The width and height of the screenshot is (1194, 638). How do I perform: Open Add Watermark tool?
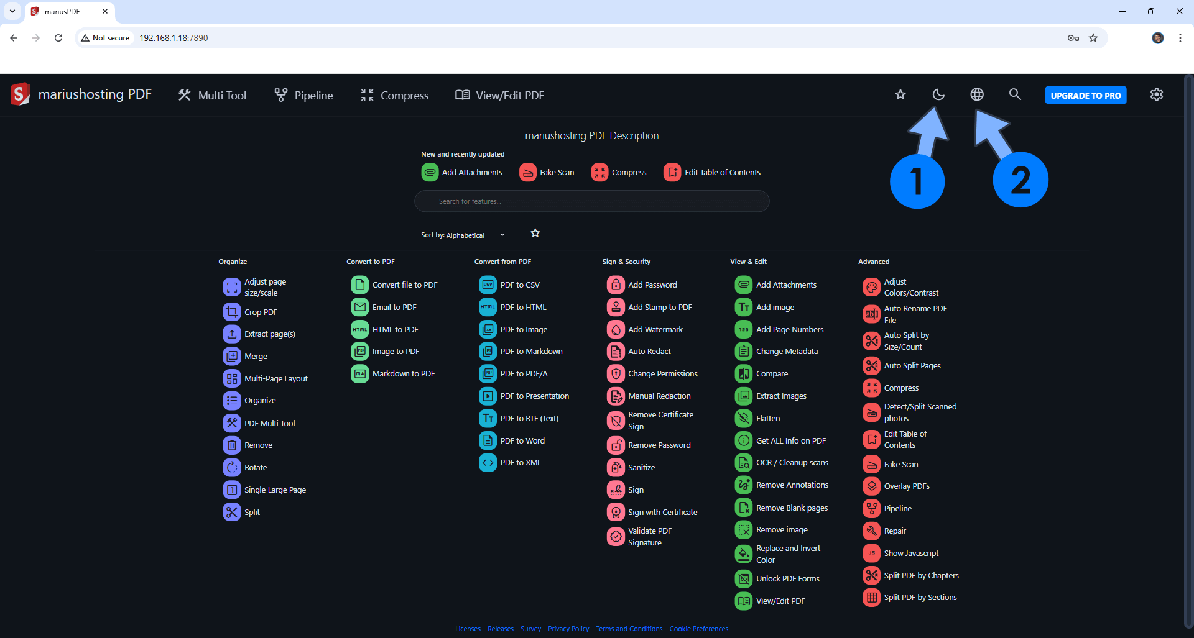(646, 329)
